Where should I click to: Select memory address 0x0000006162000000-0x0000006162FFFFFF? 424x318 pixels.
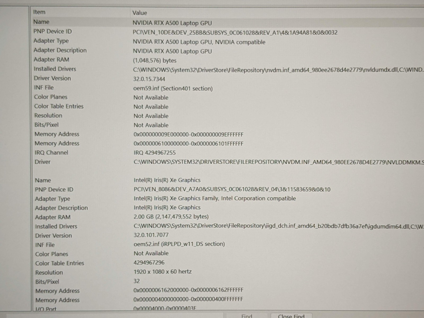pyautogui.click(x=188, y=290)
